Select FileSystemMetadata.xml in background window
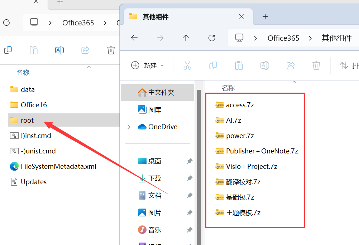The image size is (359, 245). [53, 166]
